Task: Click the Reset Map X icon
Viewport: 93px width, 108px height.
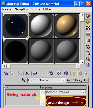Action: click(27, 73)
